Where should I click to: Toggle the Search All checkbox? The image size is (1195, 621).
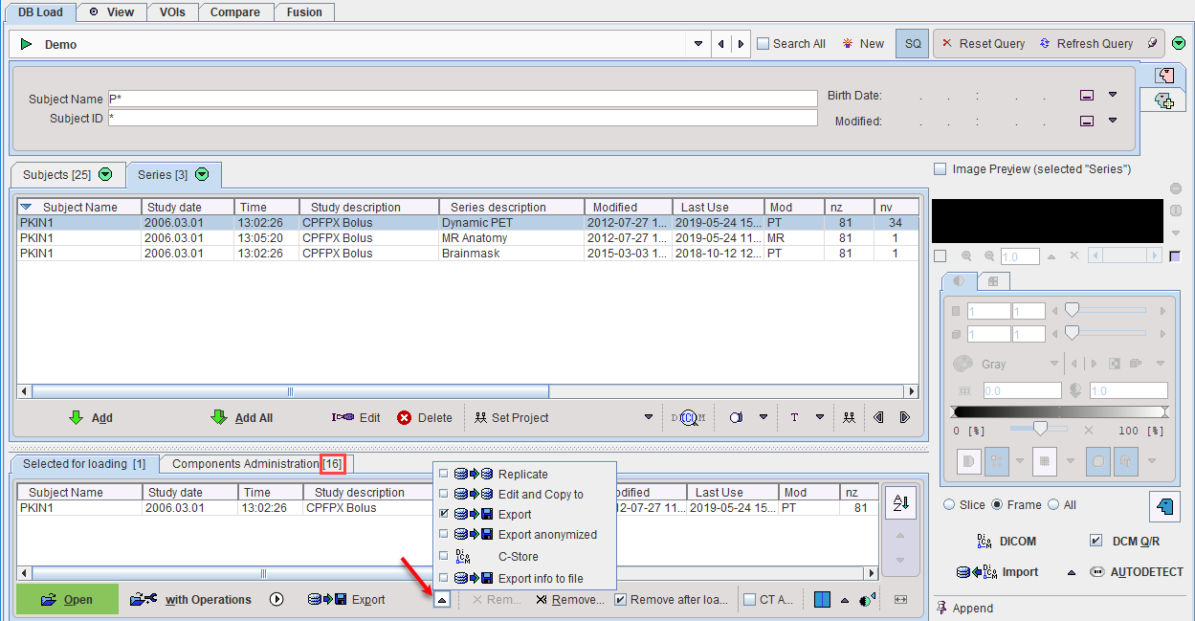(x=763, y=44)
